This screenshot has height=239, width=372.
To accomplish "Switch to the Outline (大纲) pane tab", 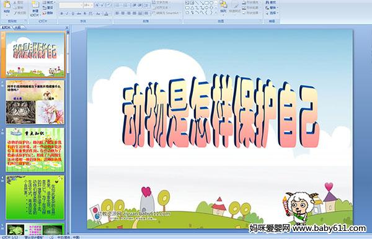I will coord(18,27).
